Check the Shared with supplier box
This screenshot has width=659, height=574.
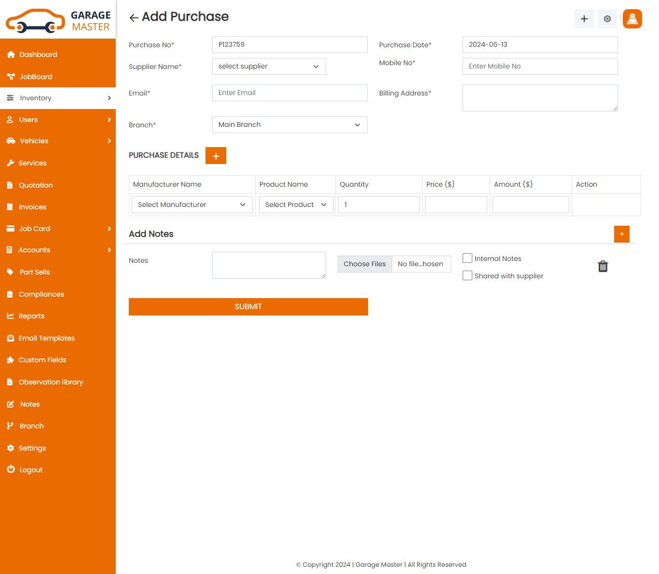467,276
